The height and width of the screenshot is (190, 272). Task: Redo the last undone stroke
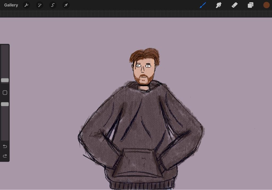5,156
